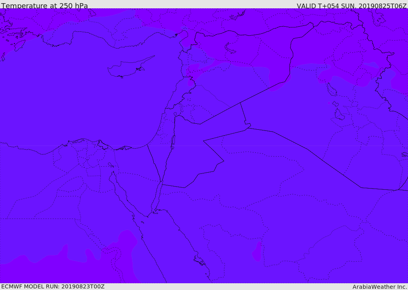Click the 'ArabiaWeather Inc' credit text
This screenshot has height=290, width=408.
tap(380, 287)
